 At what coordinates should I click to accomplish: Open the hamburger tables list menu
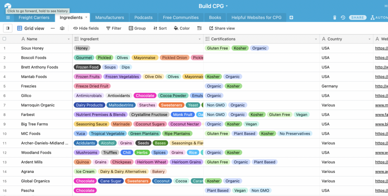tap(8, 18)
